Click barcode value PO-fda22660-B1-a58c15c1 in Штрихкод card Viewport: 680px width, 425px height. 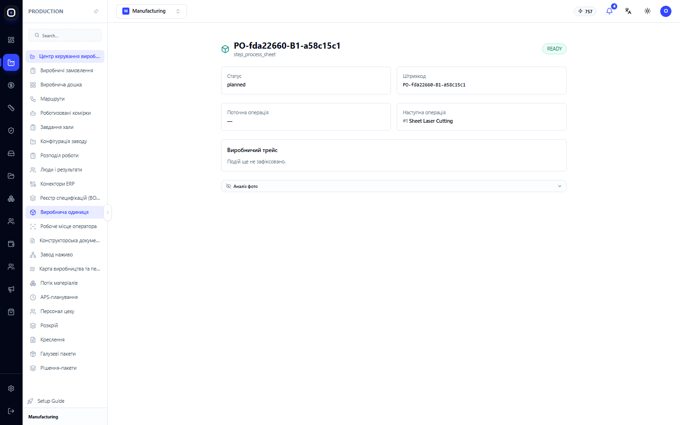[434, 85]
